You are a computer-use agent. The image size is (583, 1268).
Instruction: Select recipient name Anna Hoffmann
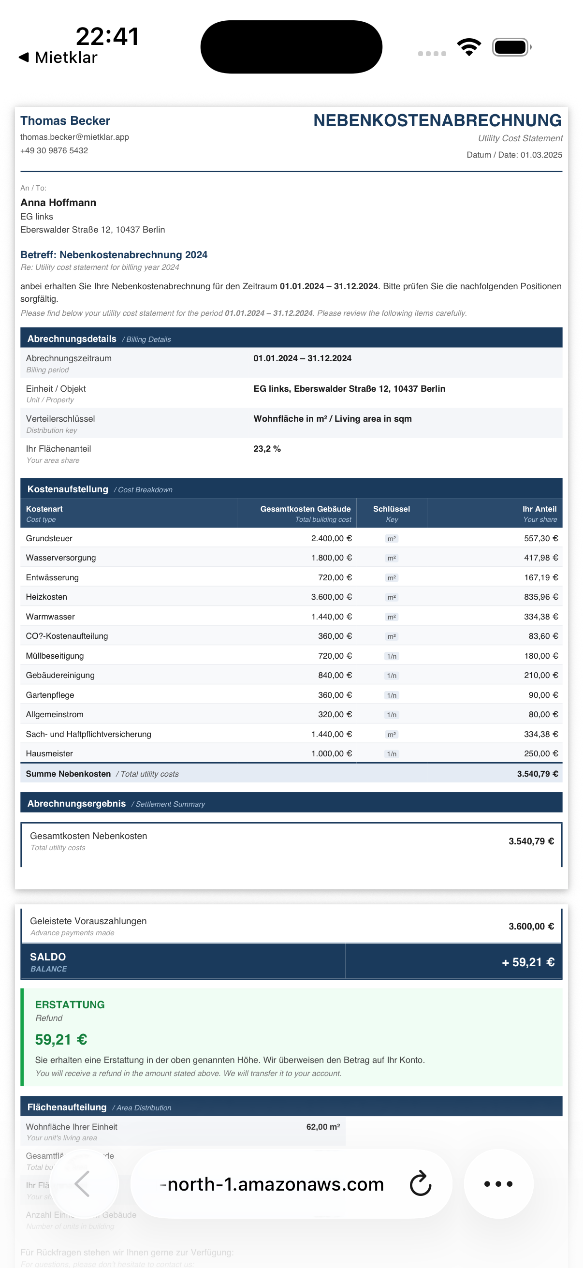coord(58,202)
